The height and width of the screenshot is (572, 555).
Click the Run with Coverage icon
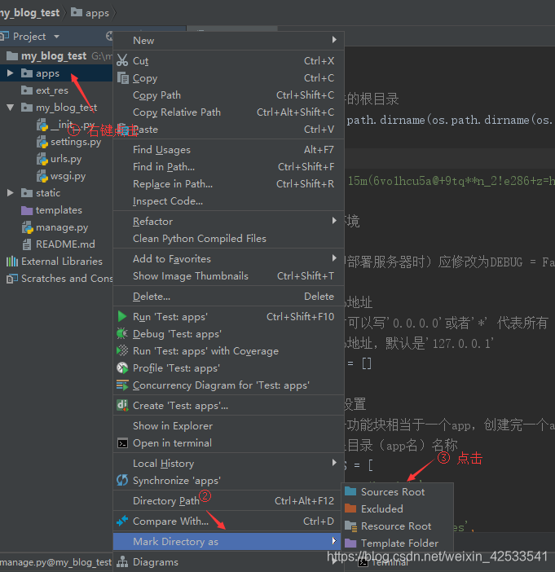[x=122, y=350]
